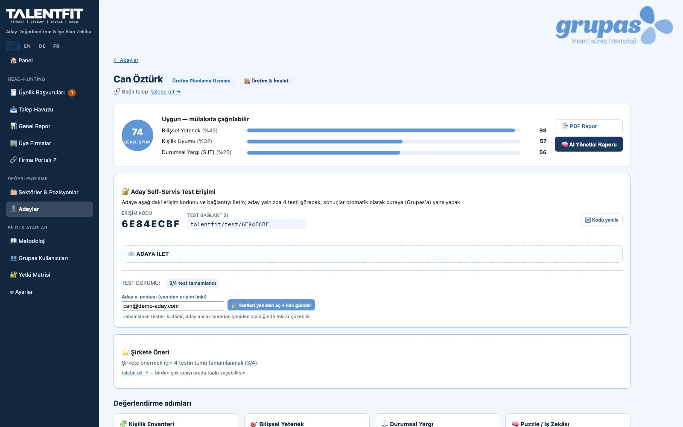Select the test link field talentfit/test/6E84ECBF

(246, 224)
